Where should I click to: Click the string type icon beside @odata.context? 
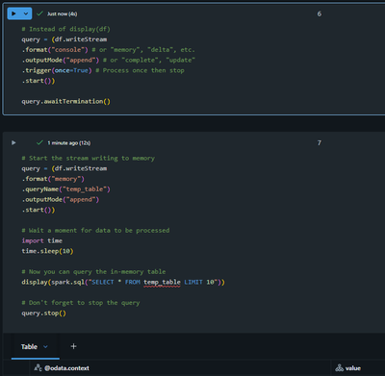38,368
